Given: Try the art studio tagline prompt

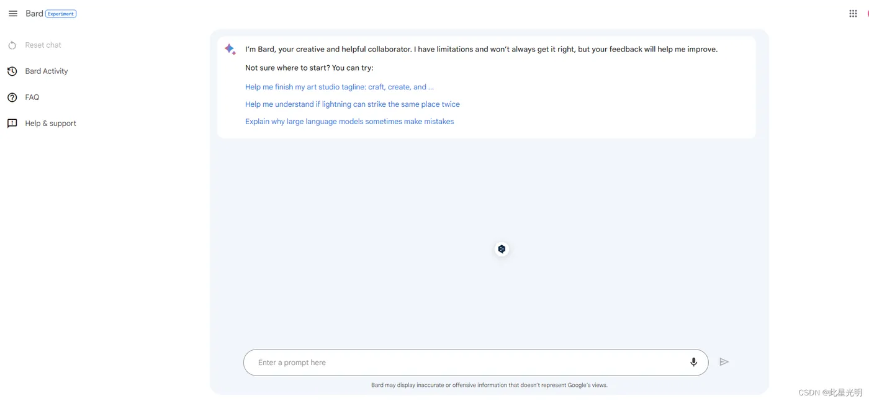Looking at the screenshot, I should (340, 87).
